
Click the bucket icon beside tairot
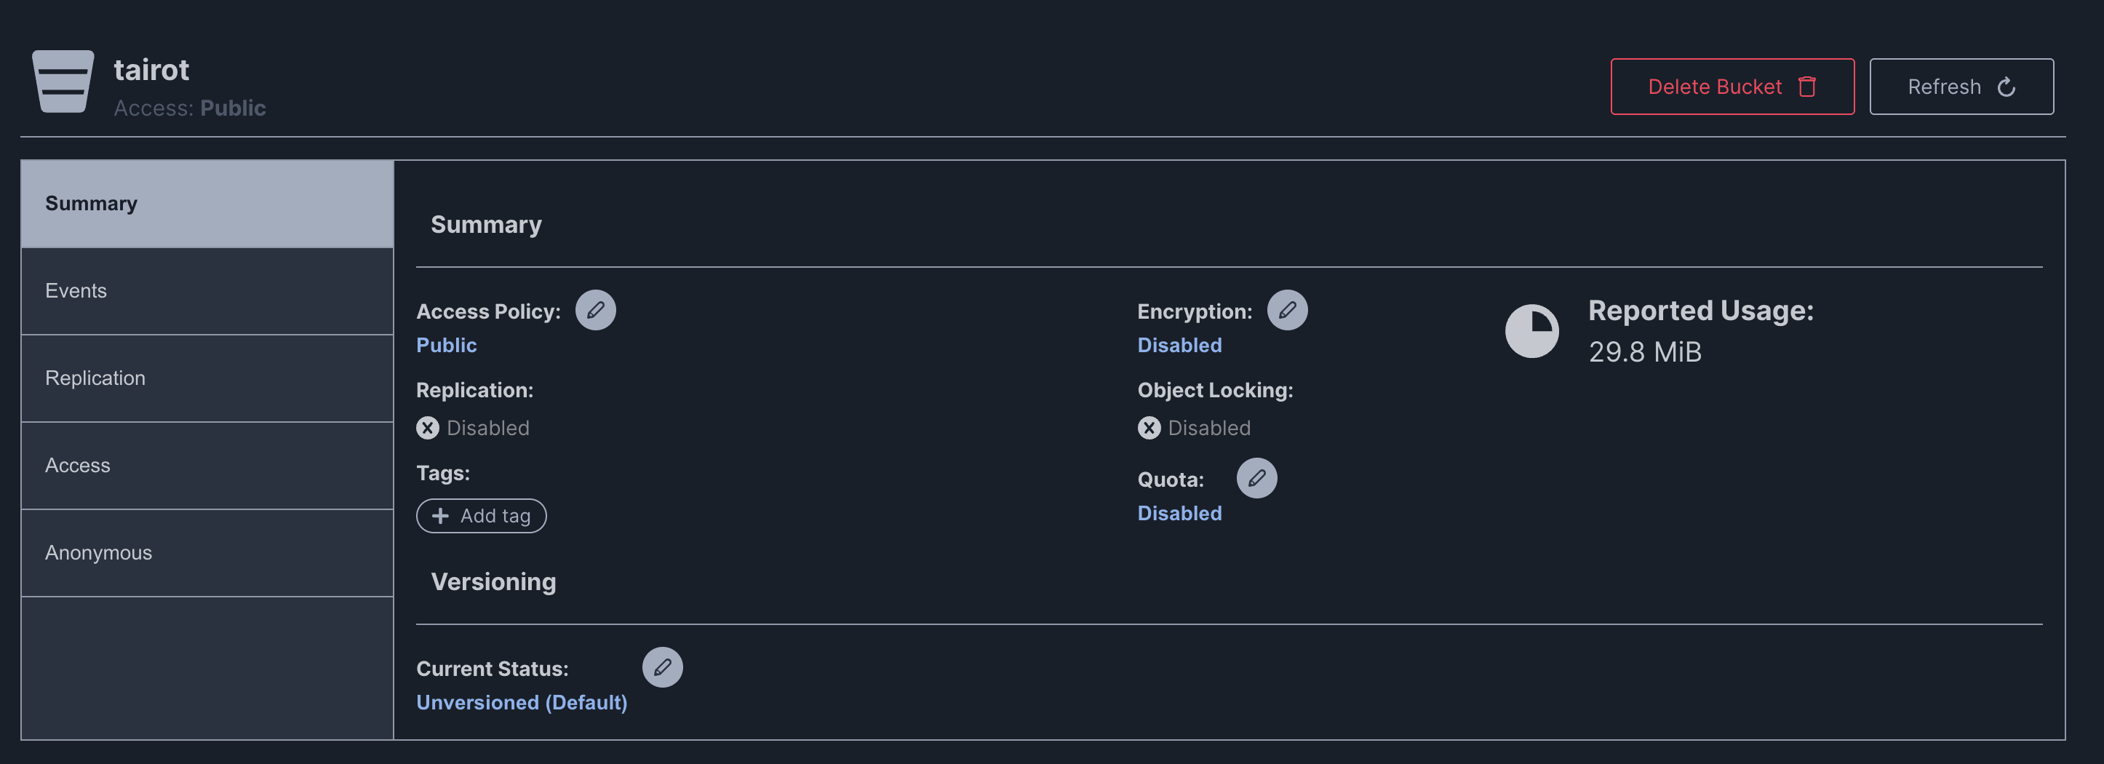63,81
